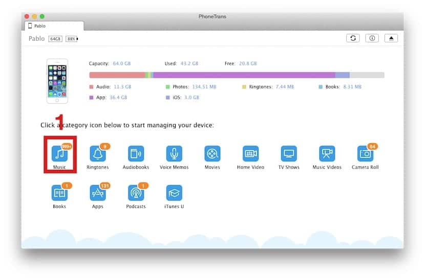
Task: Click the grey free-space segment of storage bar
Action: [367, 75]
